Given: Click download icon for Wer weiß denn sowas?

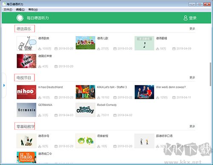Looking at the screenshot, I should (x=158, y=97).
